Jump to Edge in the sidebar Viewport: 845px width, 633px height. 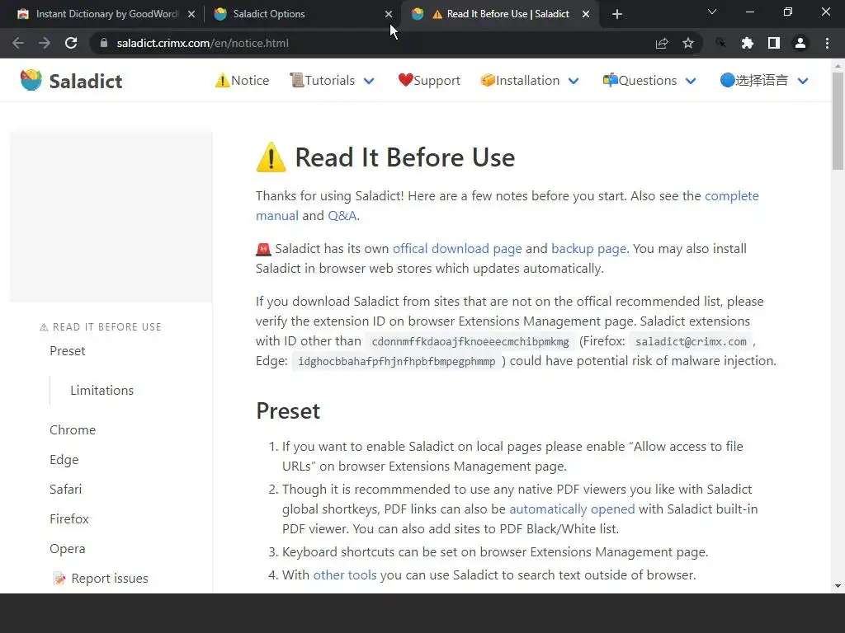click(64, 460)
